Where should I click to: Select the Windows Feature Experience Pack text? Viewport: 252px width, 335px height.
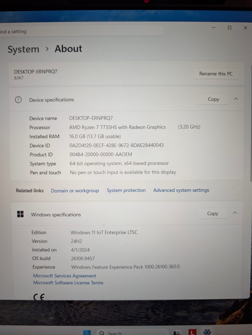(x=125, y=267)
